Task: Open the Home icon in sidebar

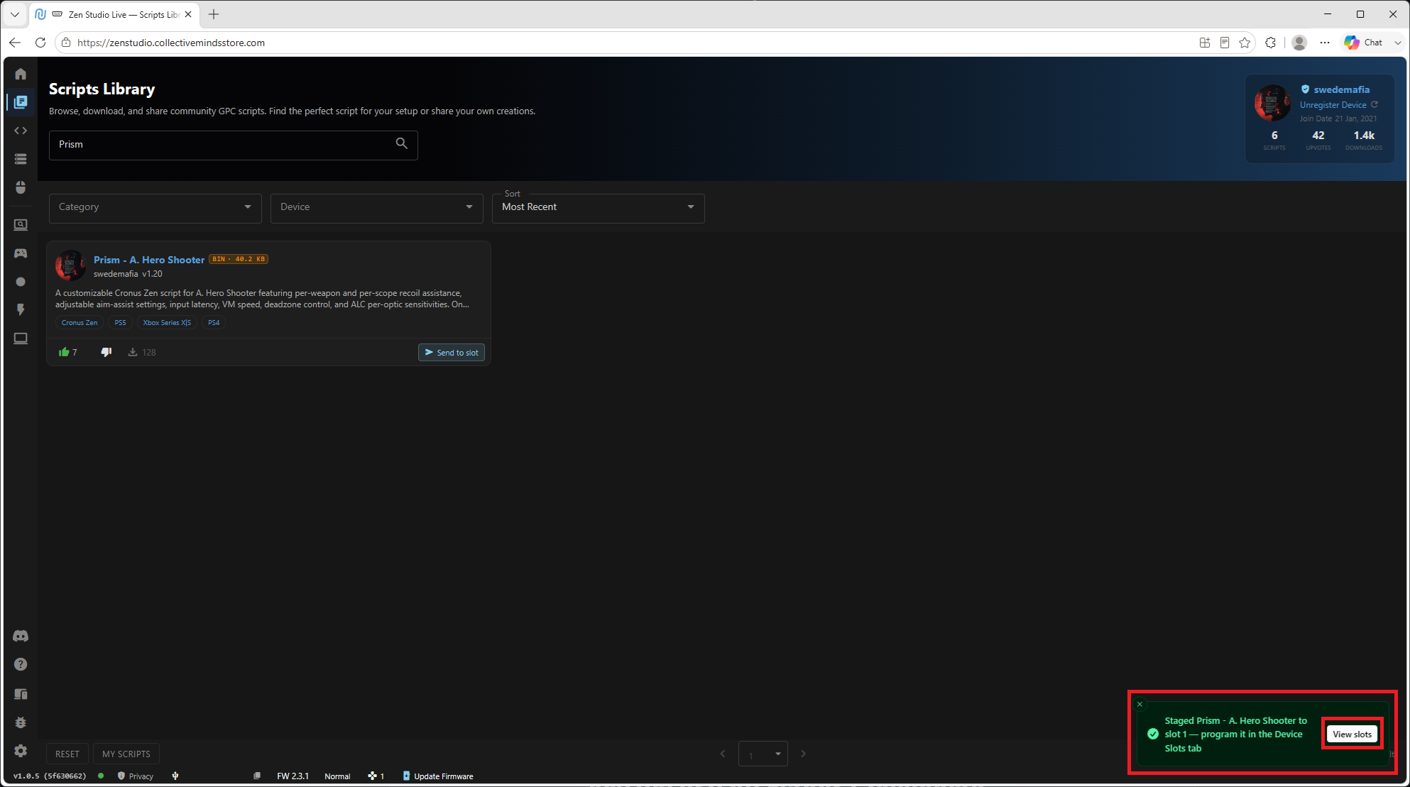Action: tap(21, 74)
